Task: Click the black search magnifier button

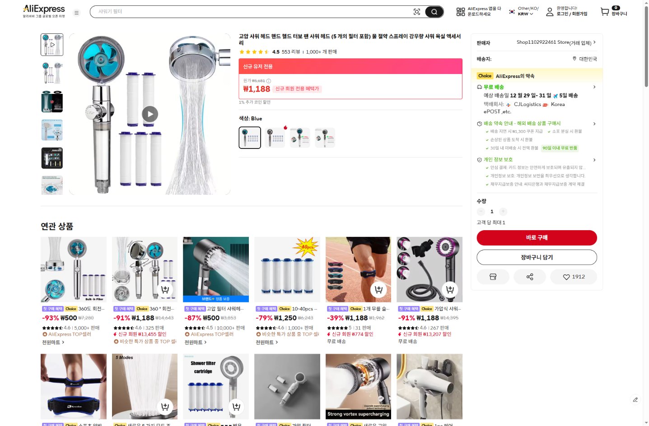Action: point(434,12)
